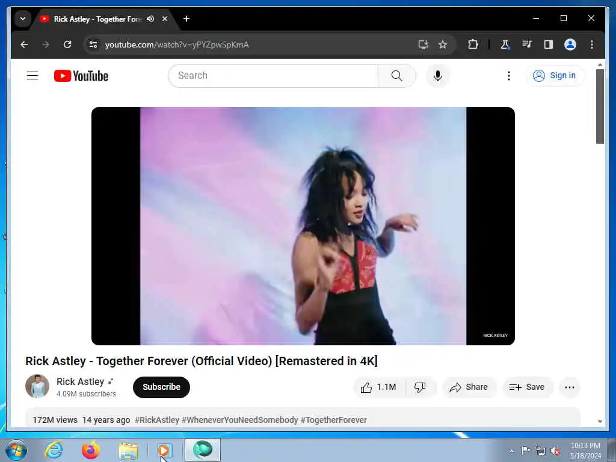The width and height of the screenshot is (616, 462).
Task: Click the 172M views description text
Action: [x=55, y=420]
